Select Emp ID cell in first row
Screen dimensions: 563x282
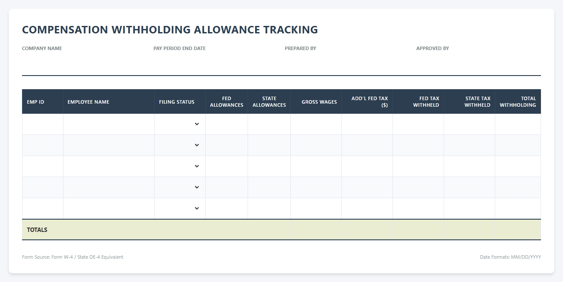coord(43,124)
